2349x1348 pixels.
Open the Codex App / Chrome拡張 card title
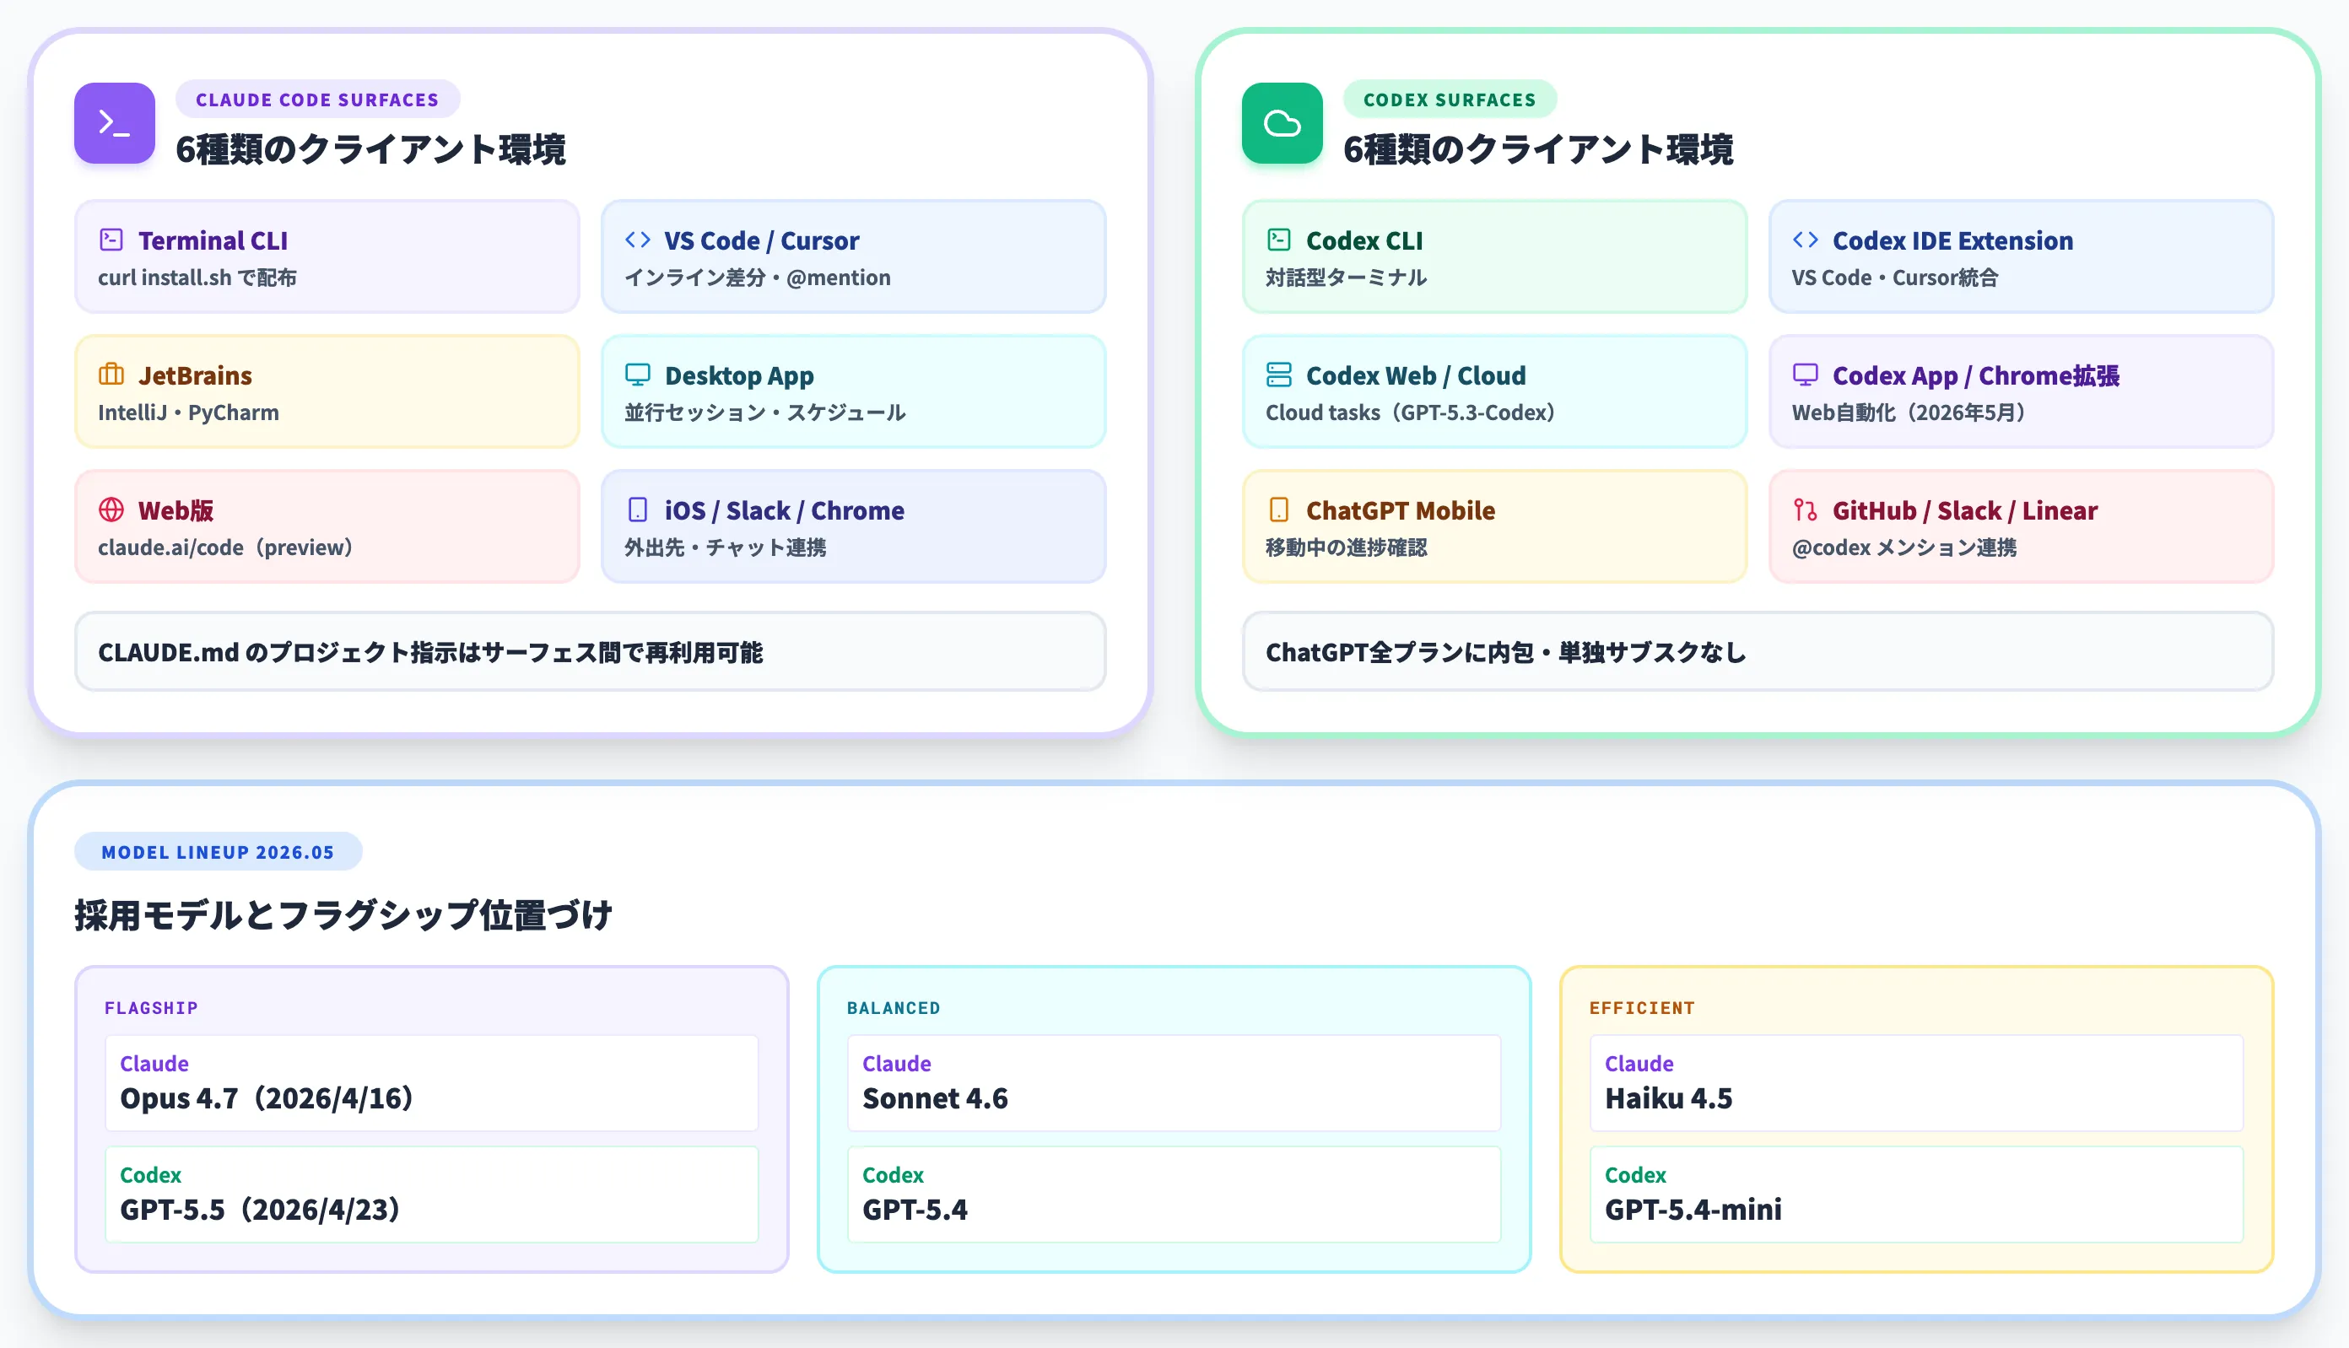click(1976, 376)
